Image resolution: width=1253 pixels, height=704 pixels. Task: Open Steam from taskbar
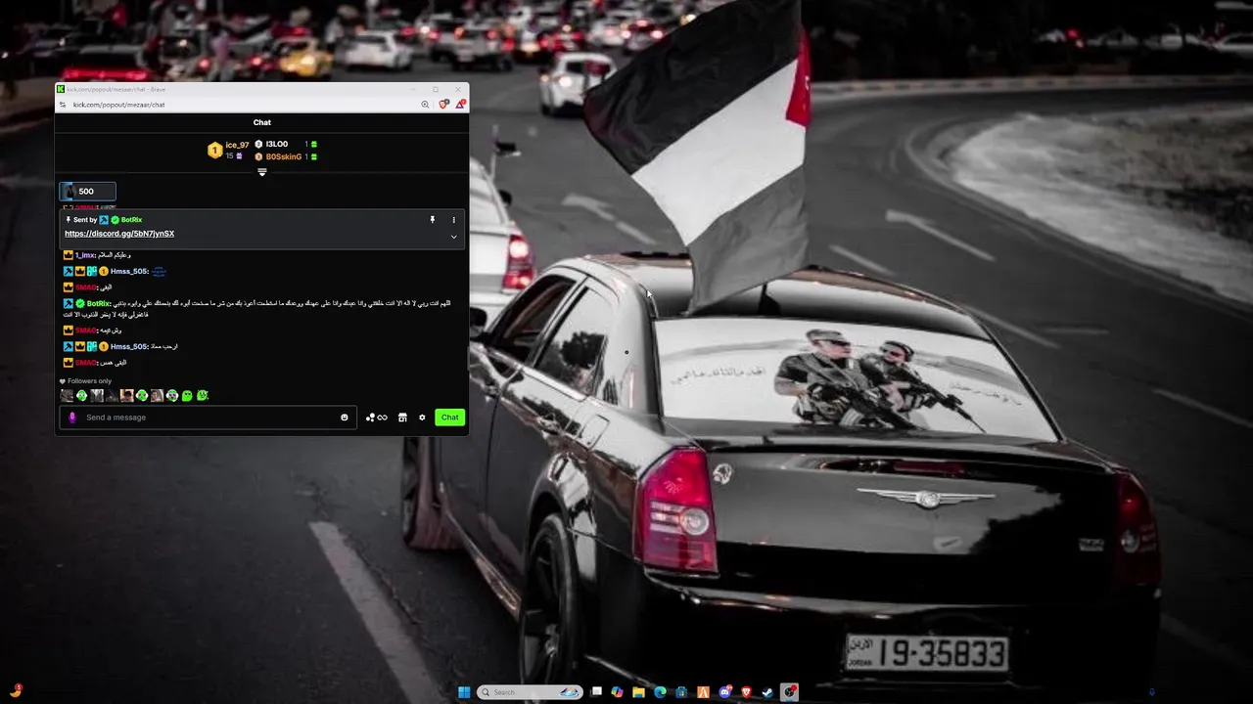click(768, 692)
